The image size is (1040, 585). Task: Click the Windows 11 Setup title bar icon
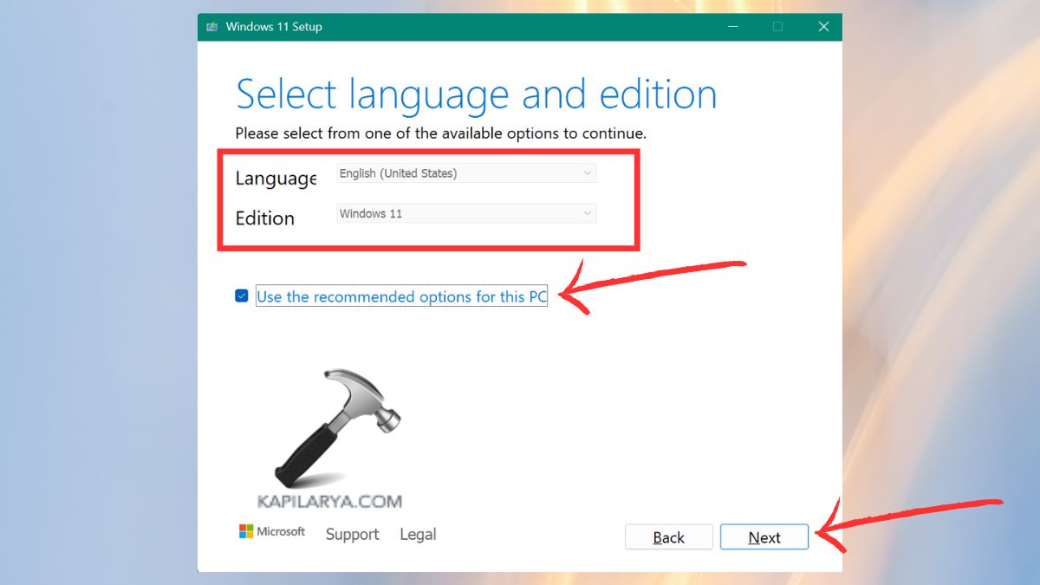211,27
